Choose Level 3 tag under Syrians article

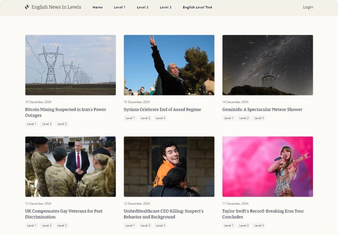(x=161, y=118)
